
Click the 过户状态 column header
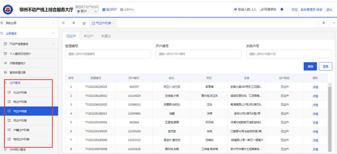coord(284,78)
